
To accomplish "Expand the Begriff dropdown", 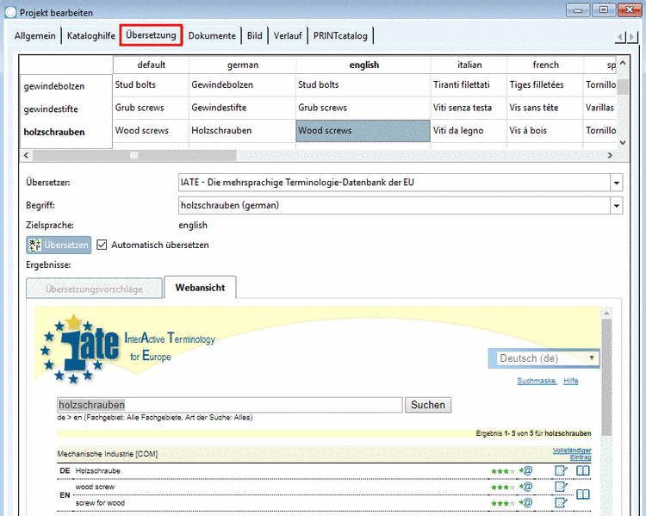I will point(617,205).
